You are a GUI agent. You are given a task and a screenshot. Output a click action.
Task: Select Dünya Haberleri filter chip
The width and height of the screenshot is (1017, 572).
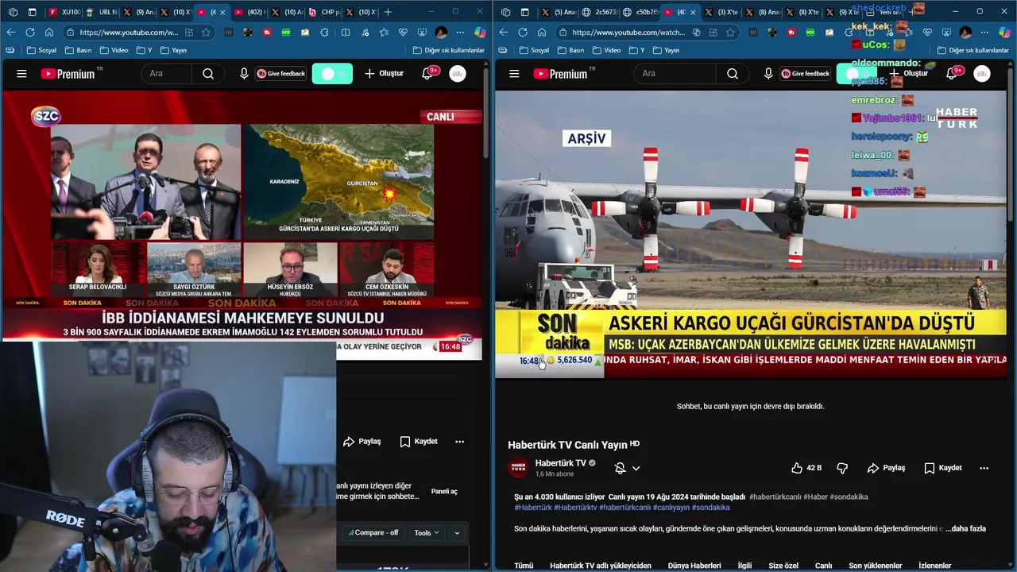(694, 566)
